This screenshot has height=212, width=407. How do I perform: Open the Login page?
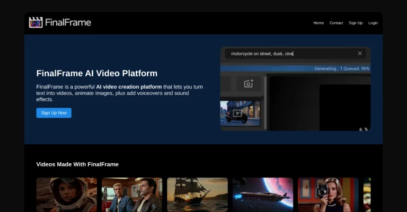point(373,23)
